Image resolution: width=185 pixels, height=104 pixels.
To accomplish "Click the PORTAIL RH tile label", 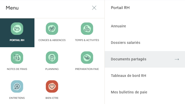I will pos(17,40).
